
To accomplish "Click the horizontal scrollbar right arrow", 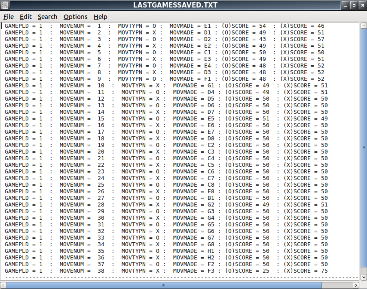I will [x=356, y=285].
